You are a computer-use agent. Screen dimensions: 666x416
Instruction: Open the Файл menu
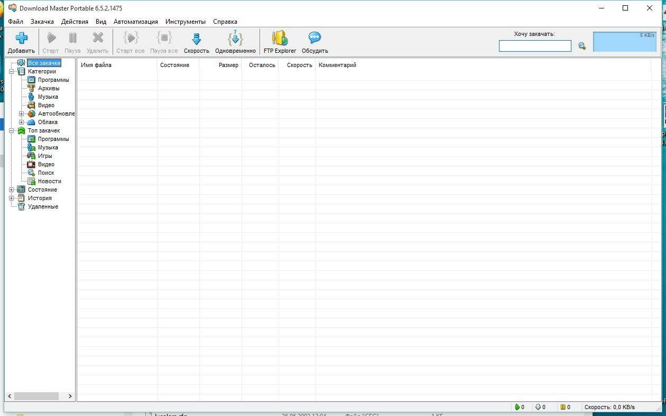tap(15, 22)
